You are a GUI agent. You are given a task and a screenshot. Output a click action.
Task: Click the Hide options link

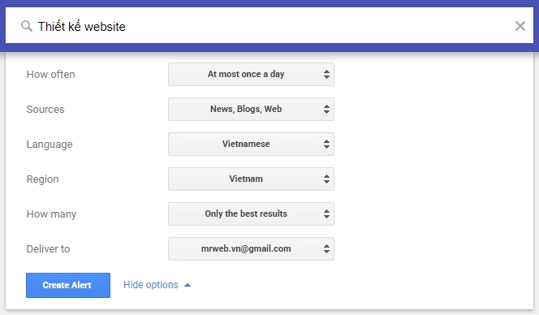click(150, 285)
